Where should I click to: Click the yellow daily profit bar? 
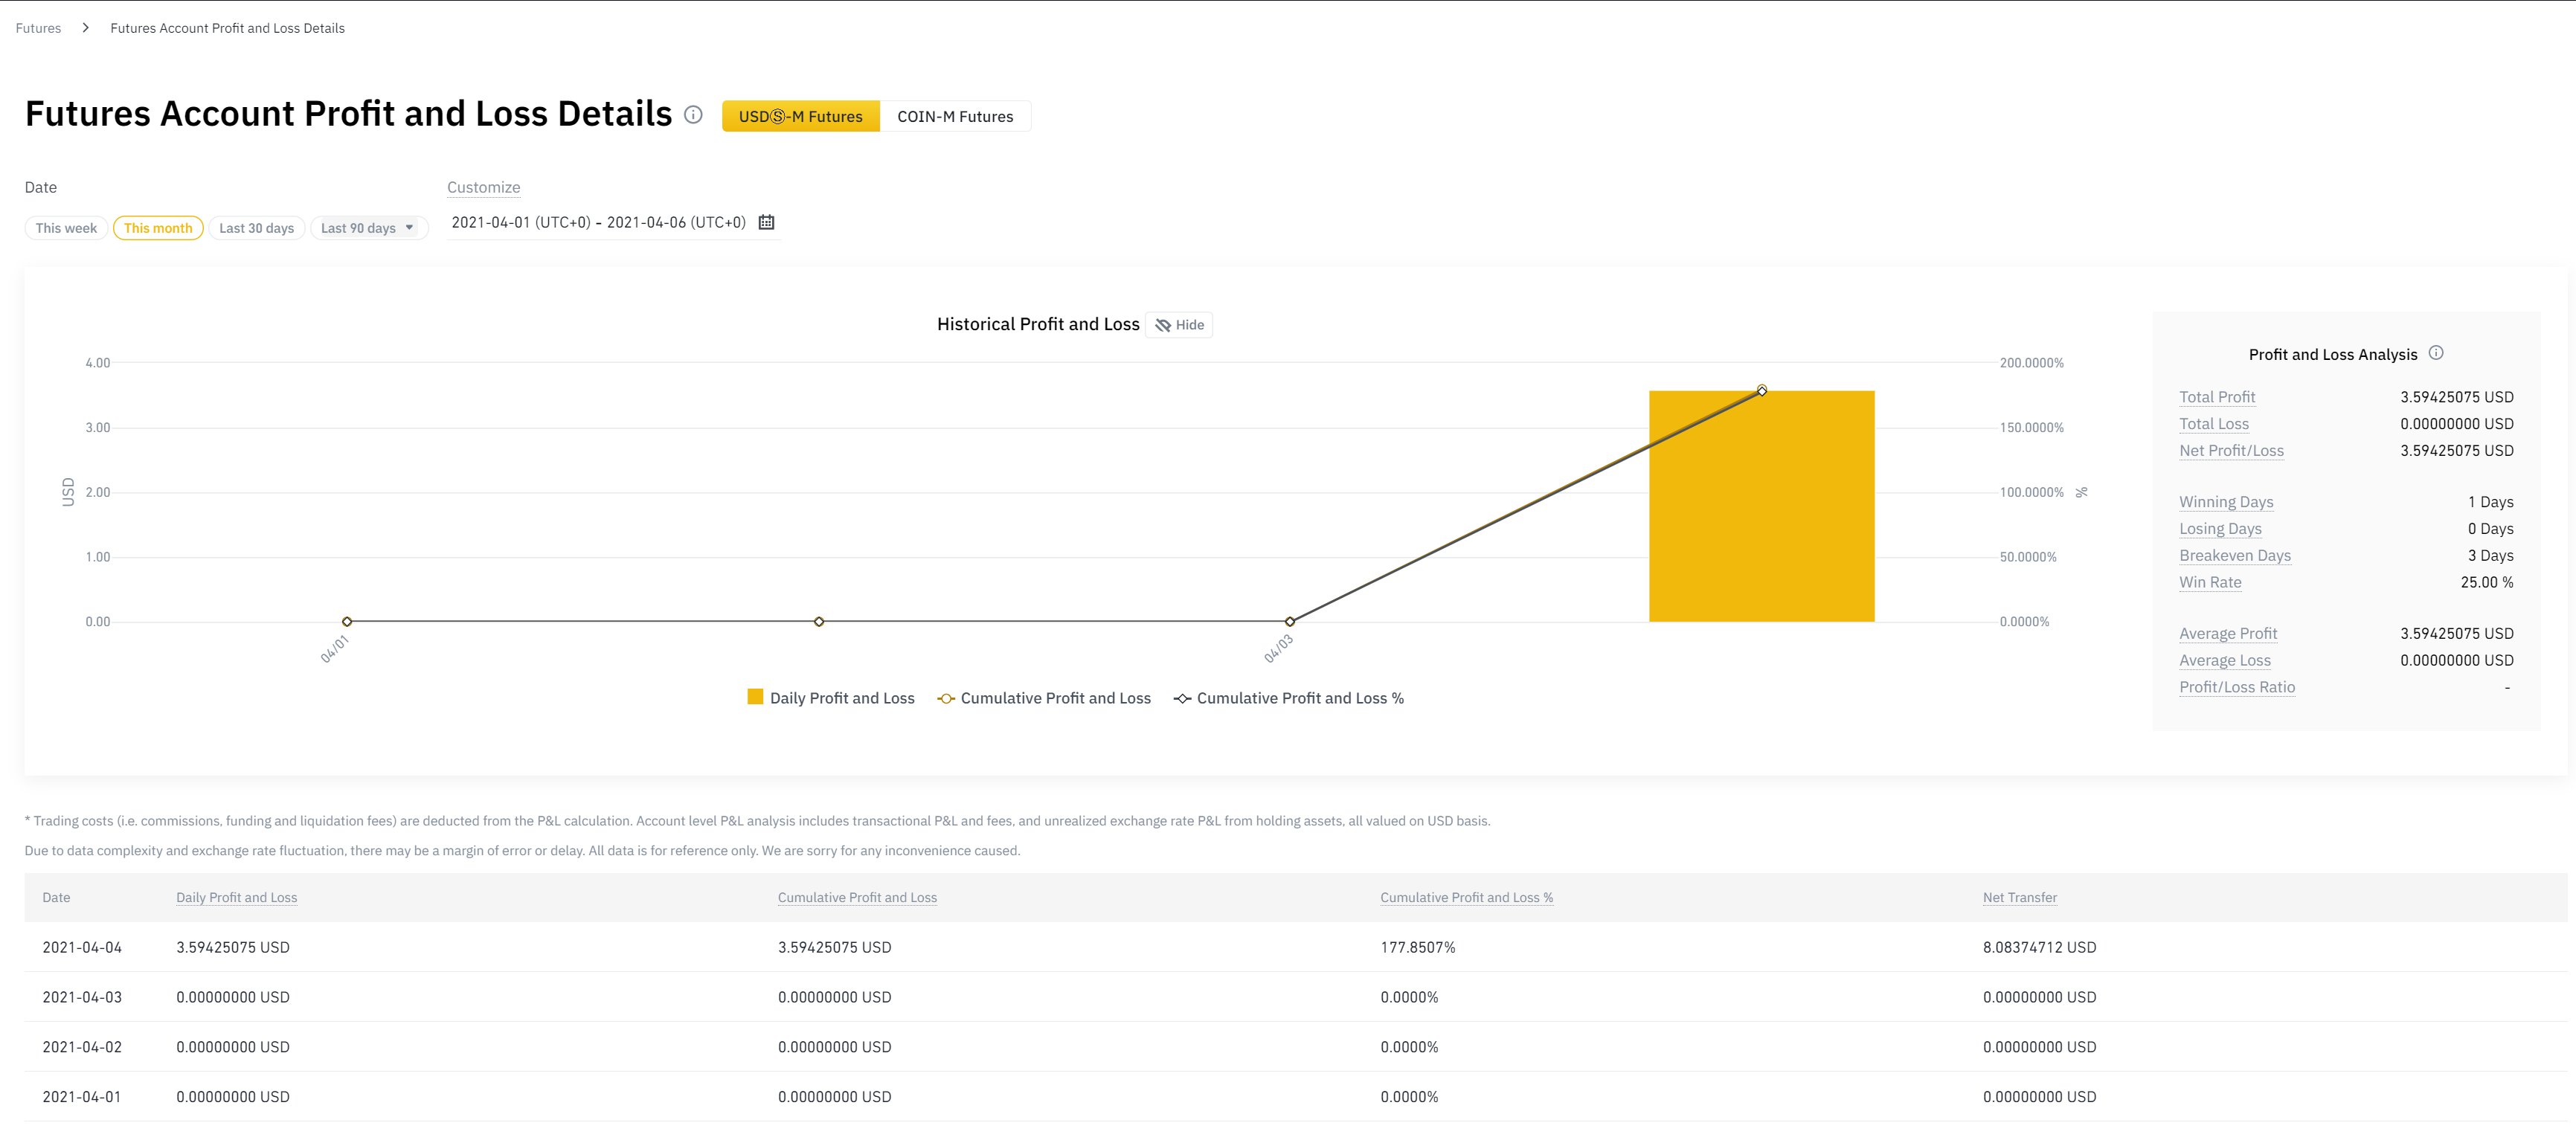[1761, 506]
